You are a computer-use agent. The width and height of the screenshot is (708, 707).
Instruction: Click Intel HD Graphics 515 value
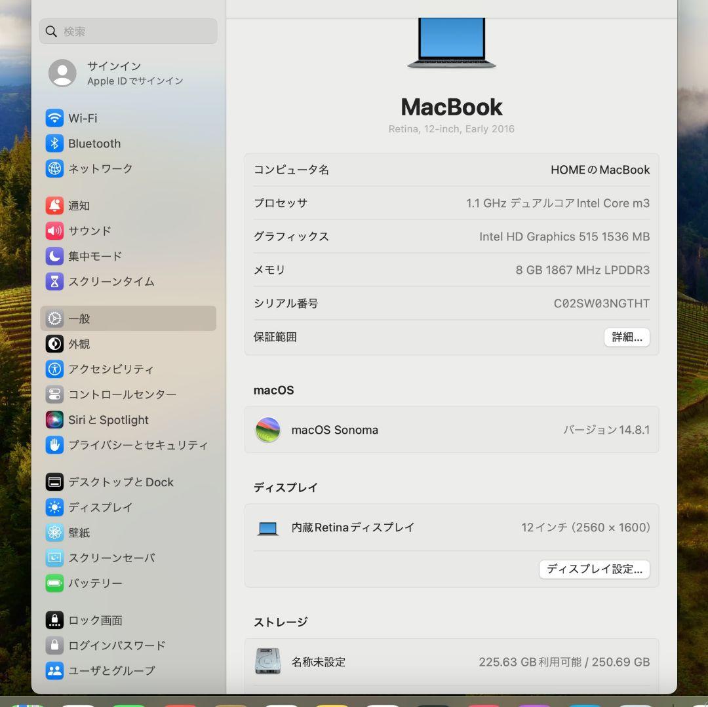[x=564, y=237]
